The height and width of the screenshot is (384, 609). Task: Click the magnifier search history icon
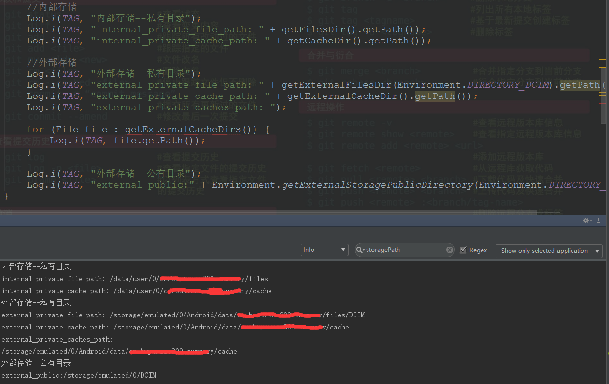361,250
